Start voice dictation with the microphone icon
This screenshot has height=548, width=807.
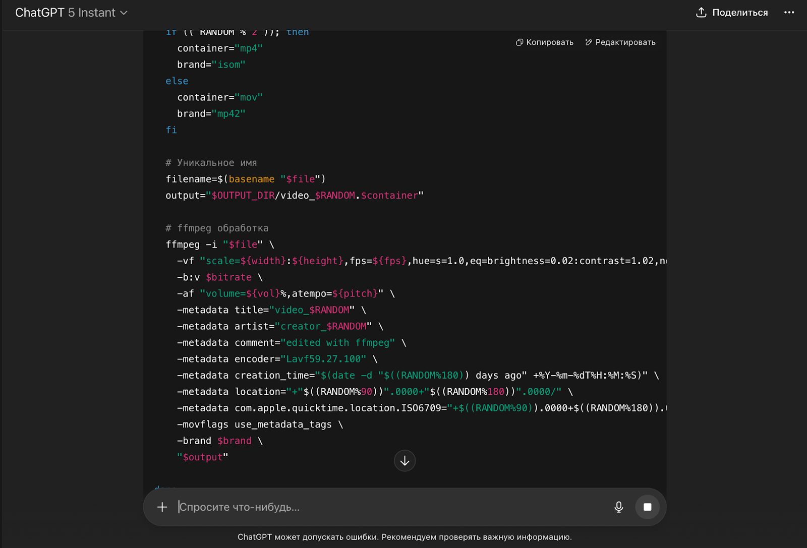point(619,507)
